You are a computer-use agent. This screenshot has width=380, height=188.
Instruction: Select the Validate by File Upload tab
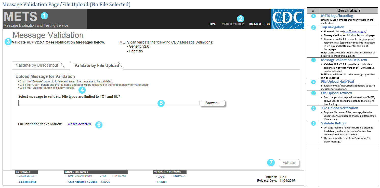click(97, 66)
